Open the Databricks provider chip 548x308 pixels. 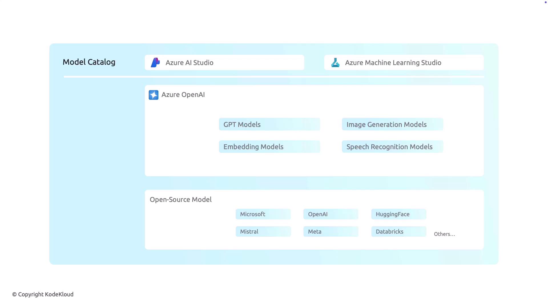pos(398,232)
